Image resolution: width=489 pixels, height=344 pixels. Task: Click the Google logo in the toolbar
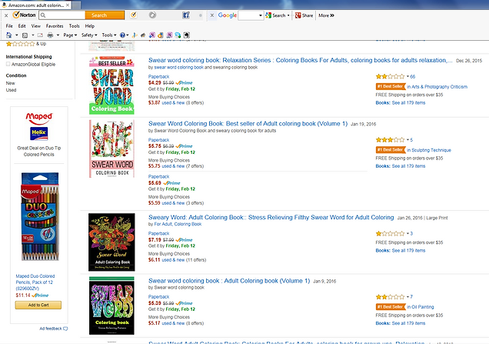[x=228, y=15]
